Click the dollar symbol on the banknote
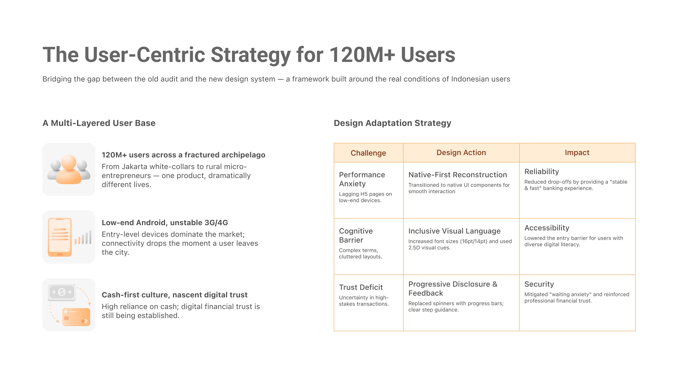 click(62, 292)
